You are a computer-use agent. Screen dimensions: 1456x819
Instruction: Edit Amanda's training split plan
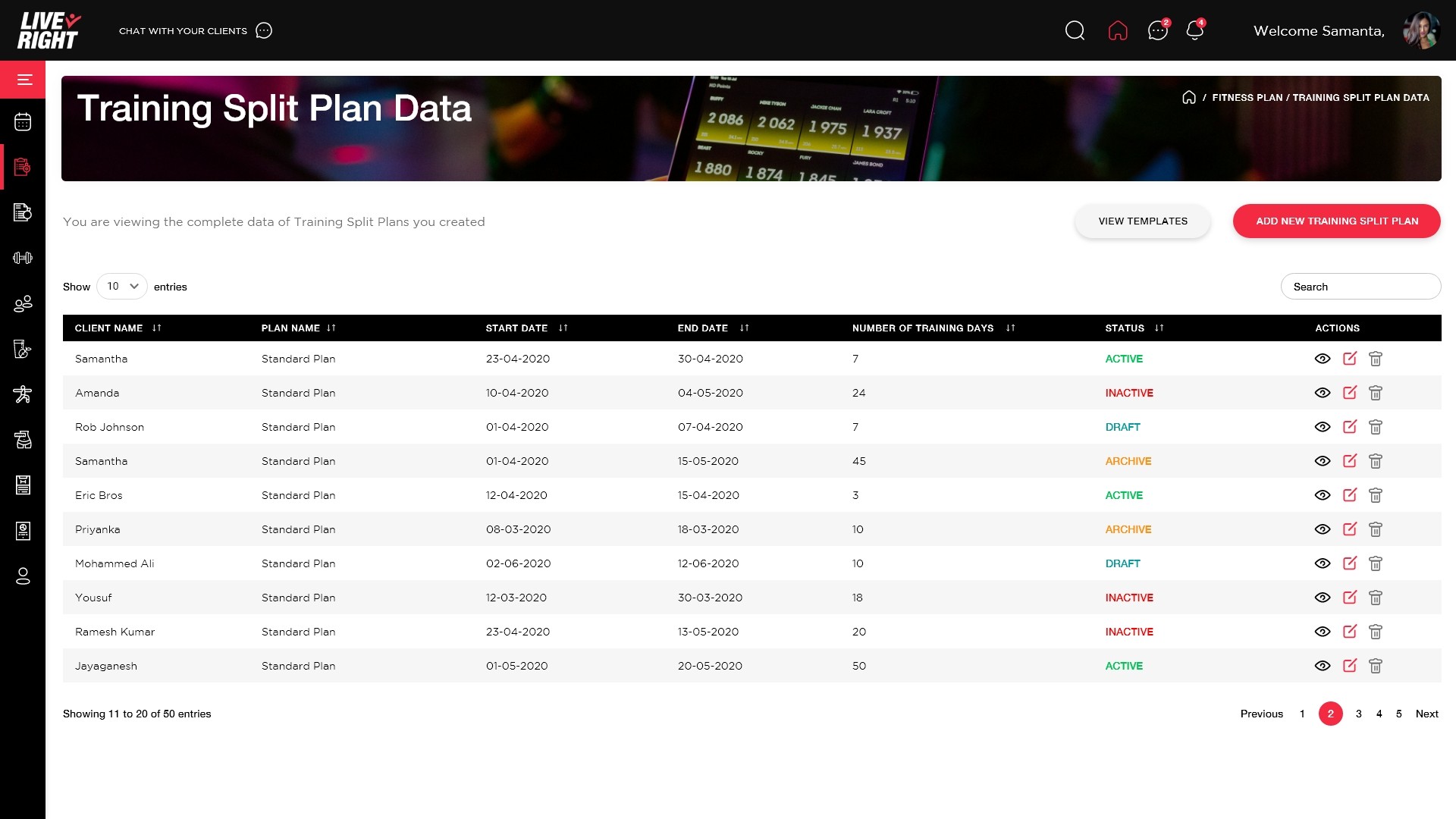(x=1349, y=393)
